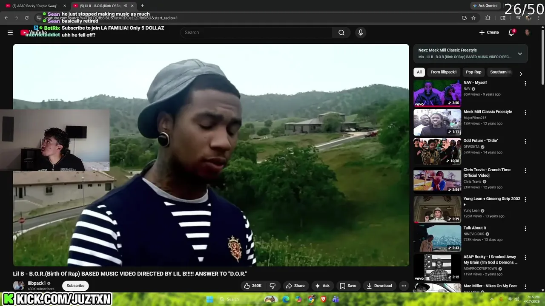Switch to ASAP Rocky Purple Swag tab
545x306 pixels.
tap(34, 6)
